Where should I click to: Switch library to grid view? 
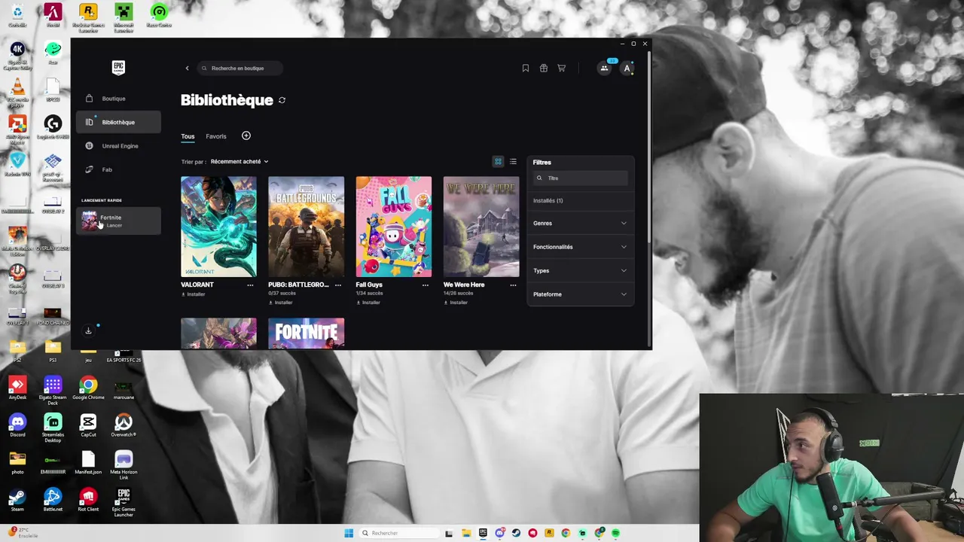pos(498,162)
